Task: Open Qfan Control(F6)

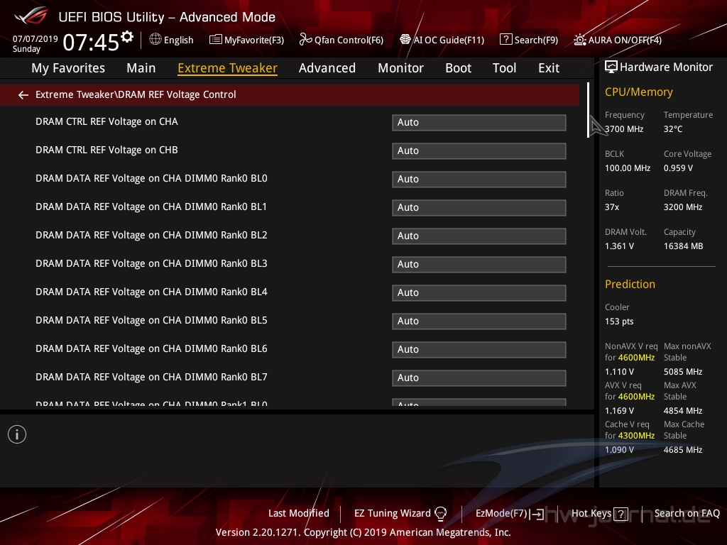Action: coord(349,40)
